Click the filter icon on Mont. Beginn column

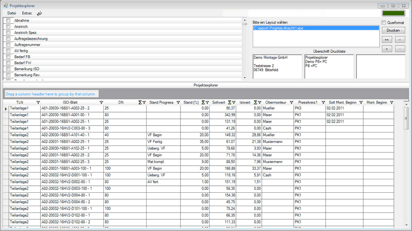pos(392,102)
